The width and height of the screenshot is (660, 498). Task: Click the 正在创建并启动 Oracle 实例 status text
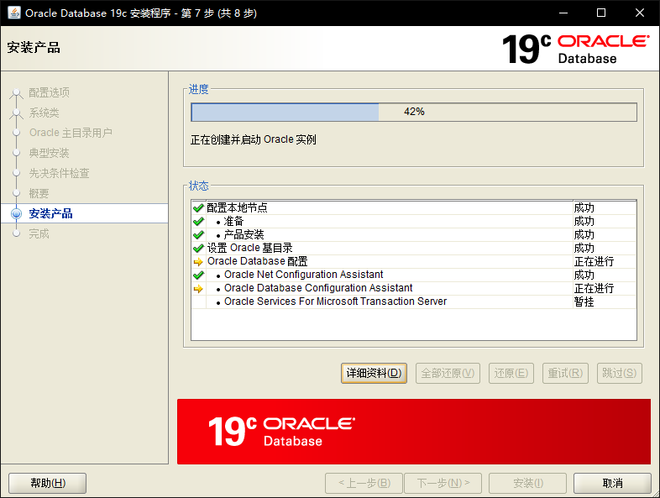[254, 139]
